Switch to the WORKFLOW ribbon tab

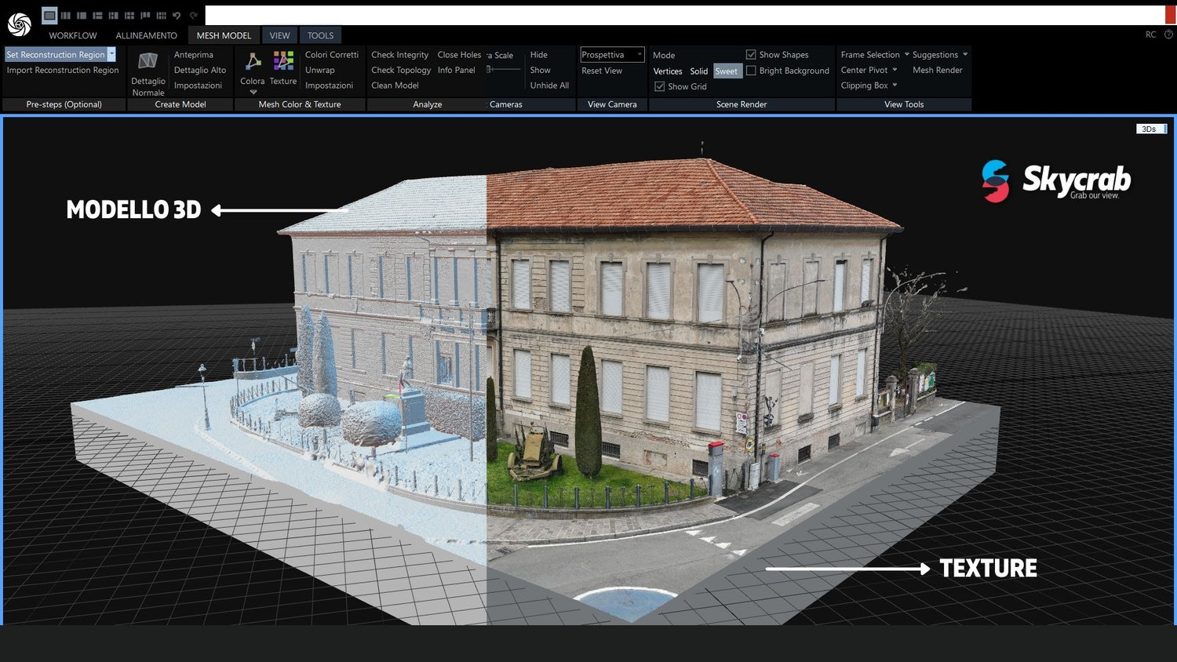pos(72,35)
